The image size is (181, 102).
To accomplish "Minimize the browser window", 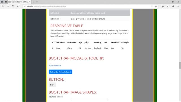I will (167, 2).
